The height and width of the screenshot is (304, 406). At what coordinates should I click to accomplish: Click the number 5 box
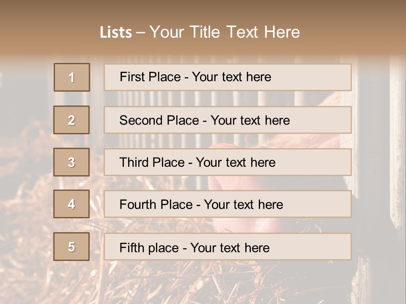pos(71,247)
